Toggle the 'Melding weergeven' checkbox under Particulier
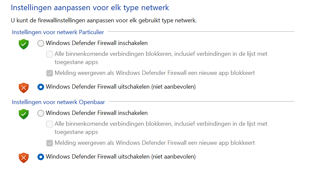The width and height of the screenshot is (318, 172). coord(50,73)
